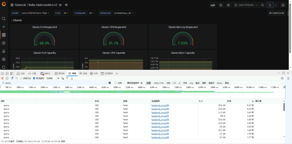Select the CSS filter type
The height and width of the screenshot is (144, 292).
(x=174, y=83)
